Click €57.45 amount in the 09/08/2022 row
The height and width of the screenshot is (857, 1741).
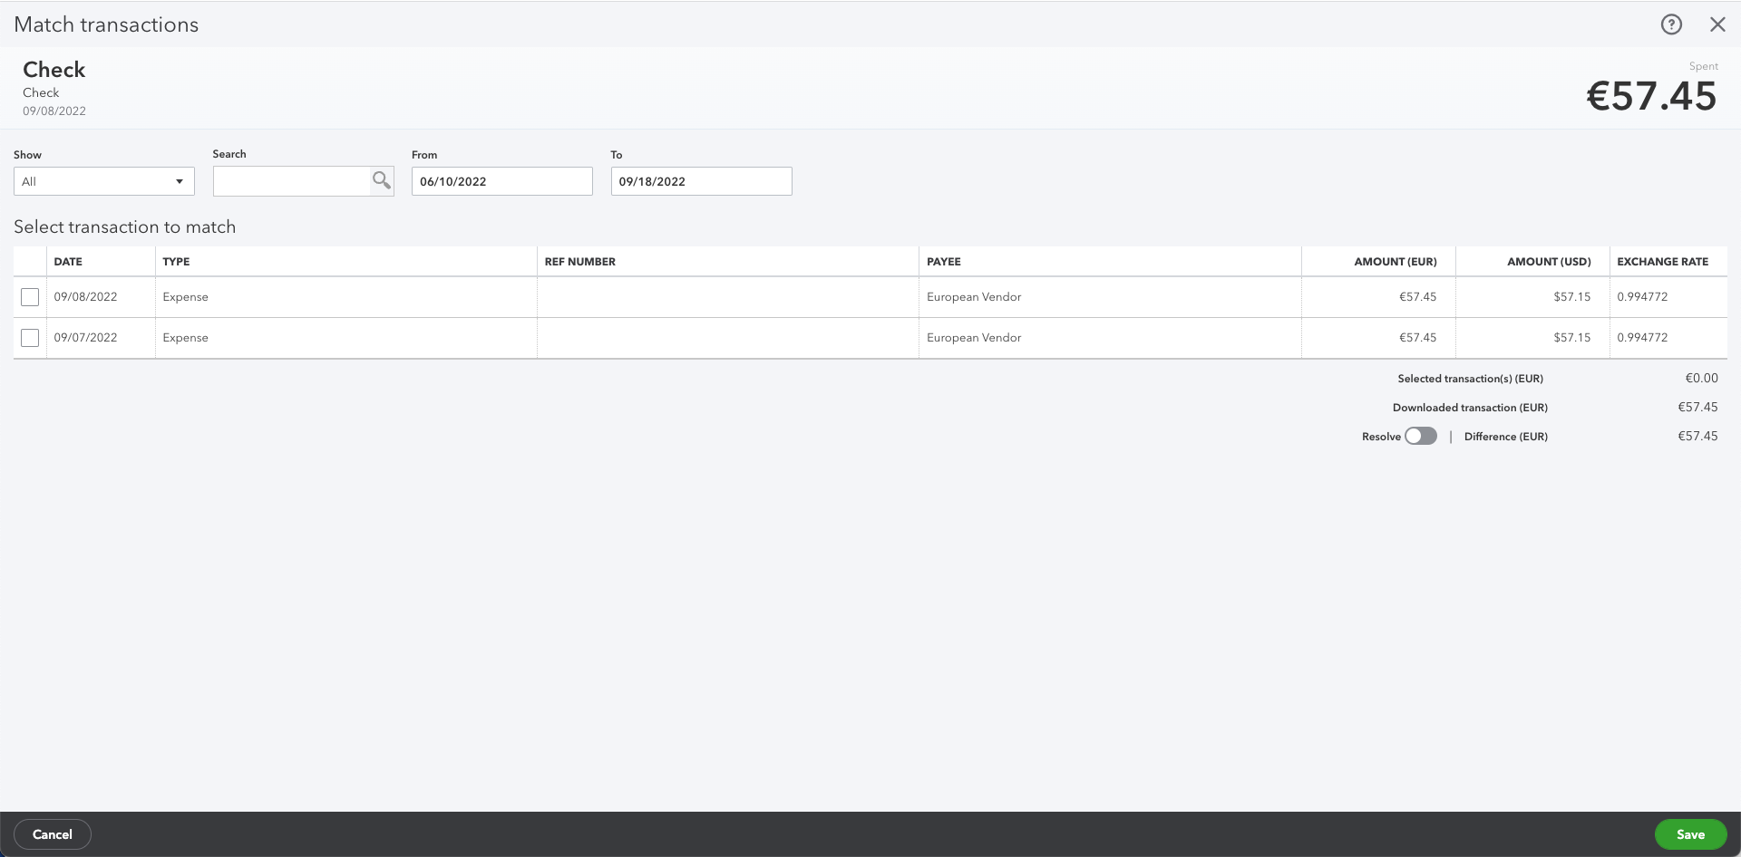tap(1418, 297)
